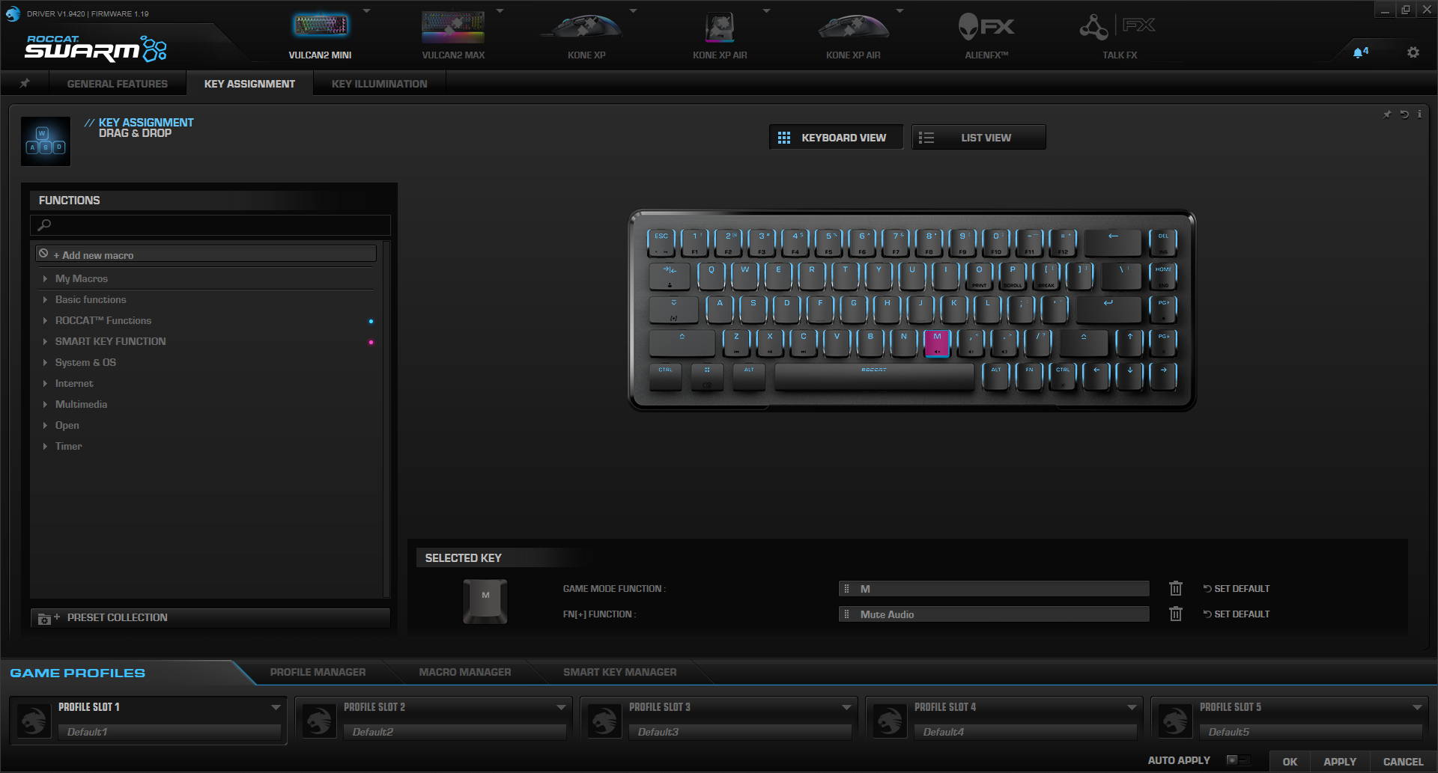Click the pin icon in the tab bar
Screen dimensions: 1438x773
point(25,83)
